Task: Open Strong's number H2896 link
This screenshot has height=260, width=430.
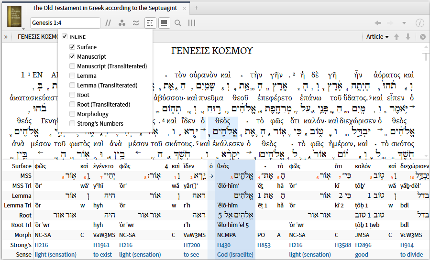Action: click(x=364, y=245)
